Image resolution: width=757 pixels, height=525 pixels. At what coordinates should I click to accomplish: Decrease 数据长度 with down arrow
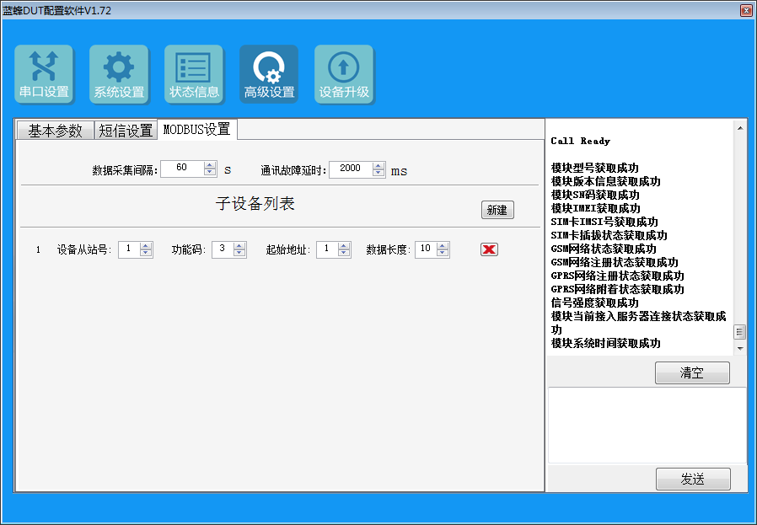pos(443,253)
